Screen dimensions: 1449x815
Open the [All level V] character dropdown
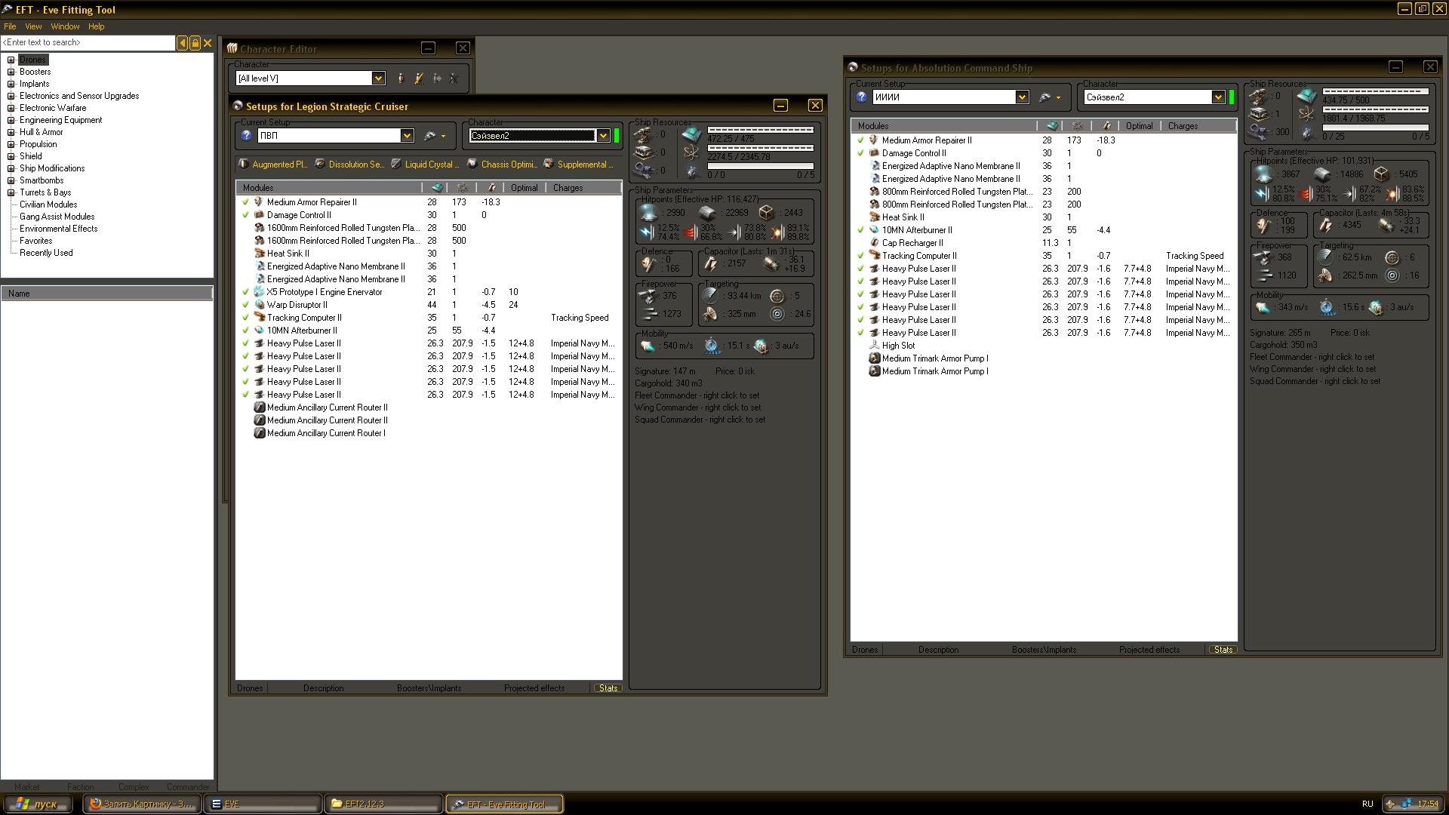coord(378,78)
